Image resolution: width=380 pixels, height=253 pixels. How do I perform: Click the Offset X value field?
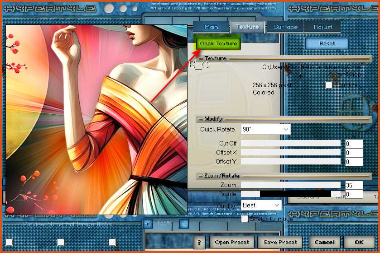[x=354, y=153]
